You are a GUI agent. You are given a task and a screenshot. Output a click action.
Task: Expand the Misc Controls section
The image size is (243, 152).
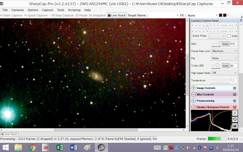click(x=193, y=94)
